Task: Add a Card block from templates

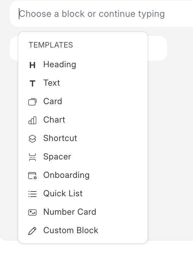Action: click(83, 102)
